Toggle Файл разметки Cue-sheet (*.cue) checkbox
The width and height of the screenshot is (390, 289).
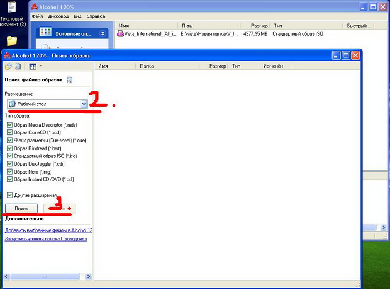[9, 140]
